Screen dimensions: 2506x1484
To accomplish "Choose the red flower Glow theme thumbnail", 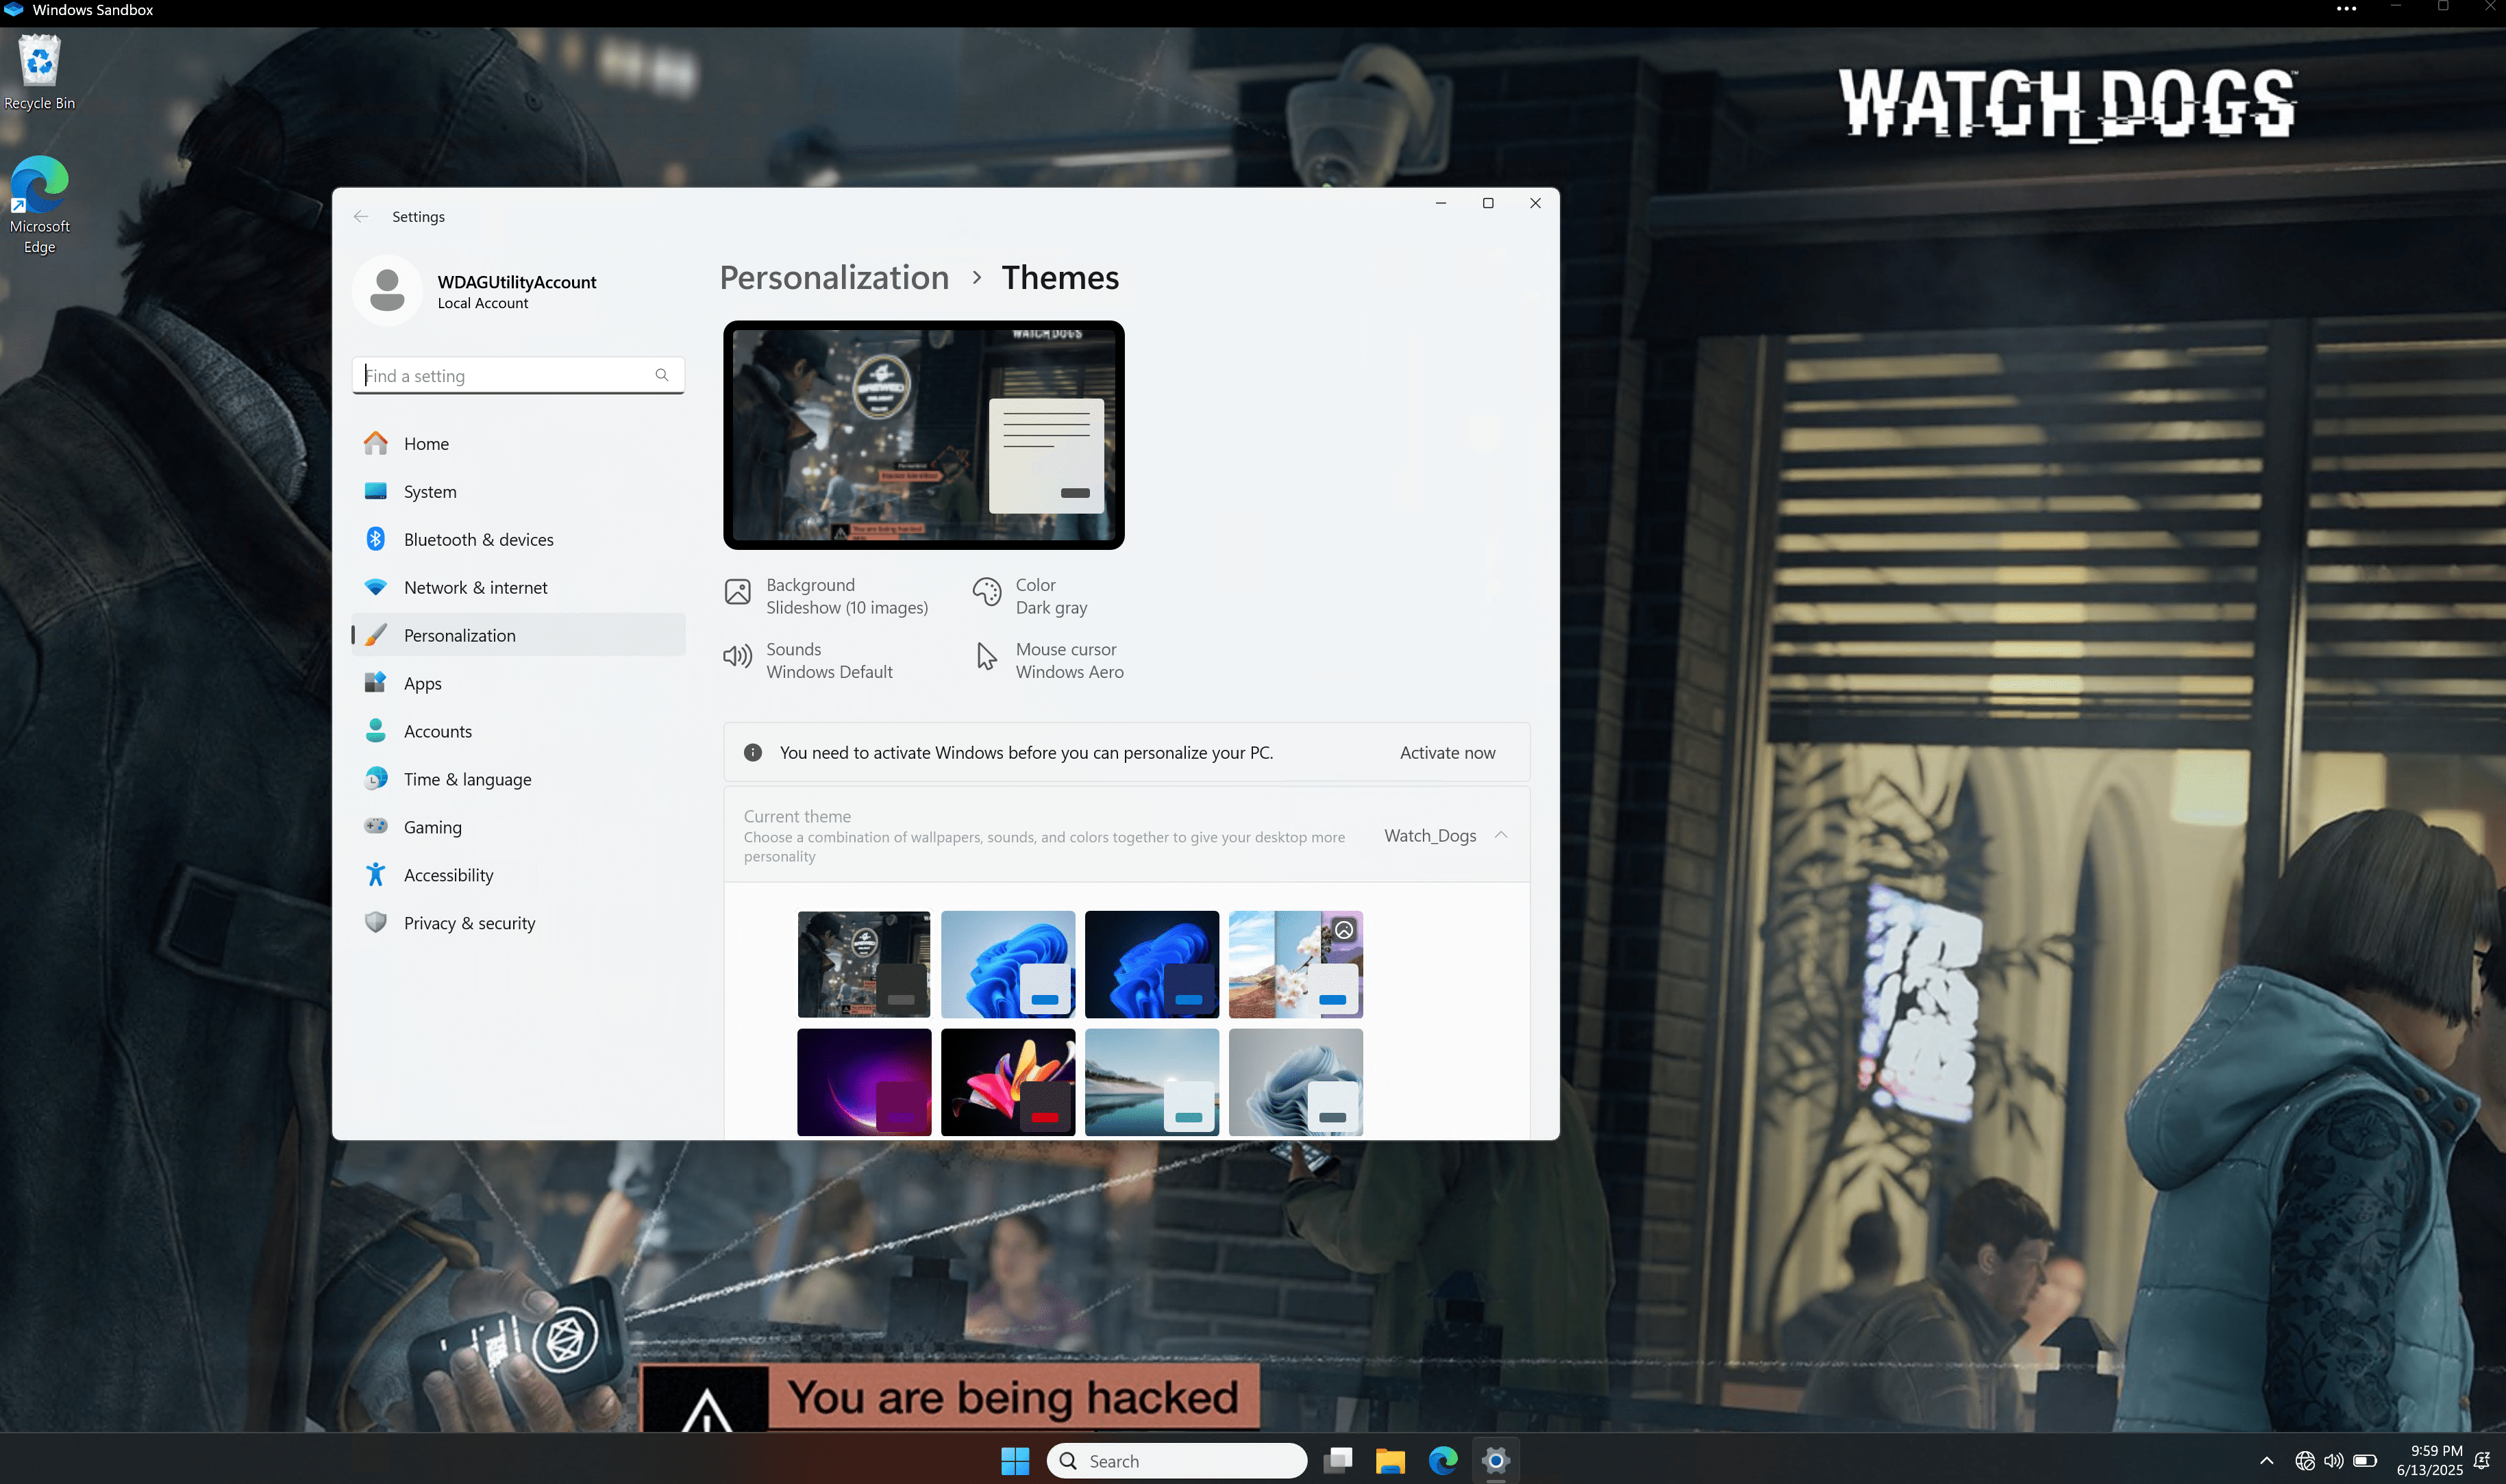I will (1008, 1082).
